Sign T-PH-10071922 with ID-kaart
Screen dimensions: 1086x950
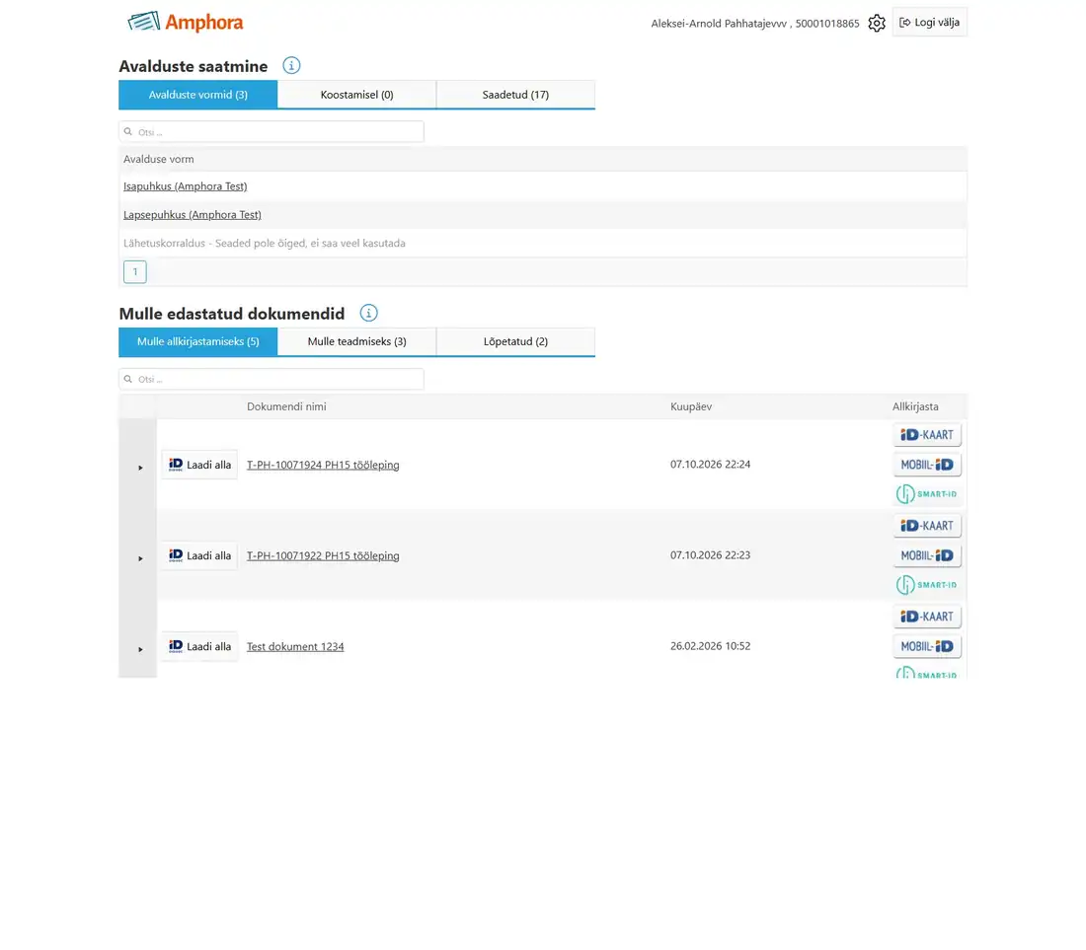[927, 525]
